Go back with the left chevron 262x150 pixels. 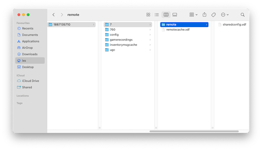click(54, 15)
